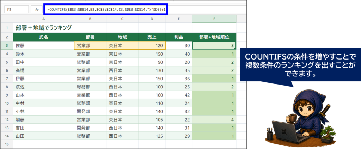Click the formula bar with COUNTIFS formula

coord(106,10)
